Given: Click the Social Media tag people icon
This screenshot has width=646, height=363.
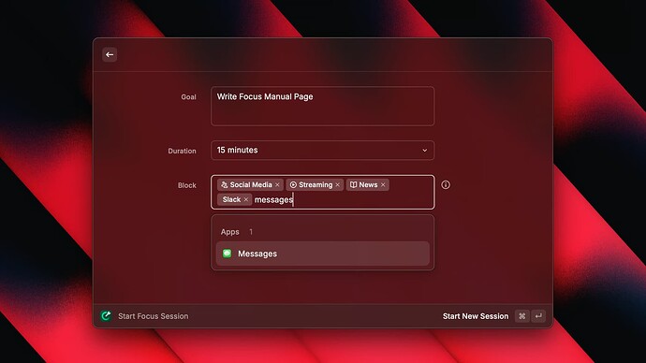Looking at the screenshot, I should point(225,185).
